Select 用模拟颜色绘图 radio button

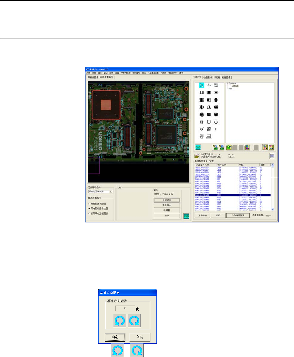click(x=89, y=203)
